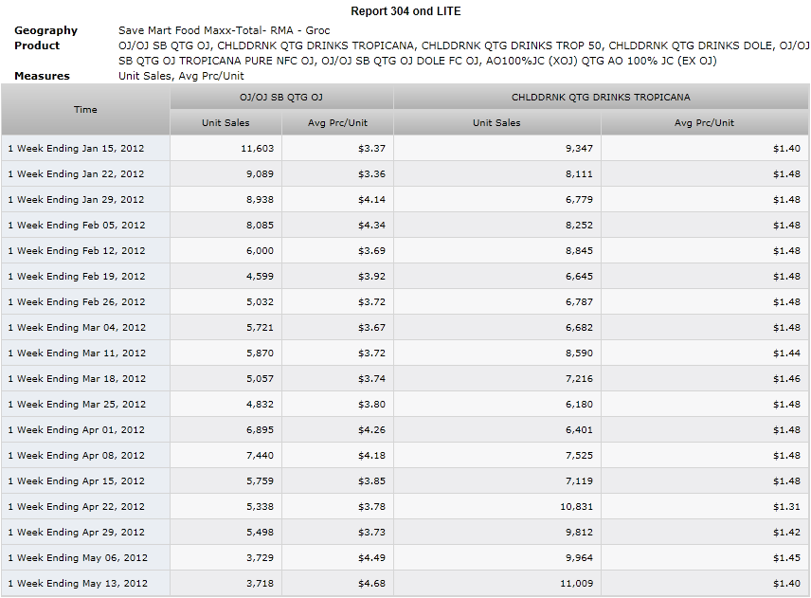The height and width of the screenshot is (598, 811).
Task: Click unit sales value 7,440
Action: pyautogui.click(x=260, y=456)
